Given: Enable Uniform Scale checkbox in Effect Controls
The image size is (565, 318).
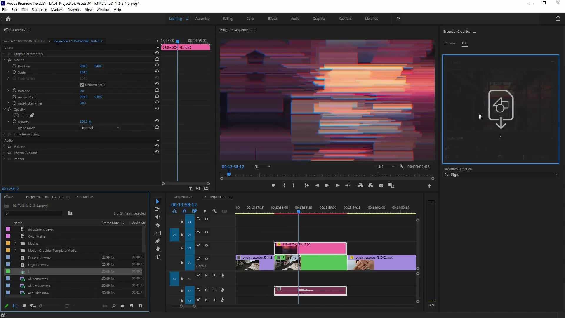Looking at the screenshot, I should 82,85.
